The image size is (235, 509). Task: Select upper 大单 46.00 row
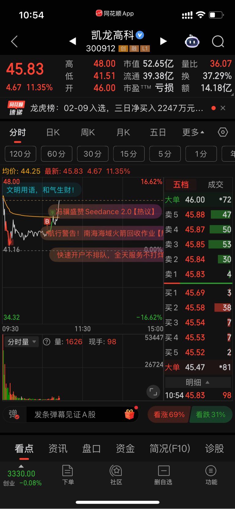pyautogui.click(x=198, y=200)
